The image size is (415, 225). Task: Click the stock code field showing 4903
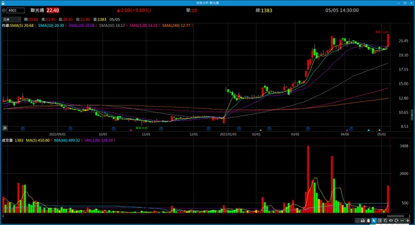[x=16, y=11]
